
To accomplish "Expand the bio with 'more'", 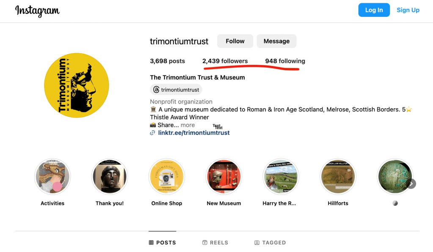I will click(x=188, y=125).
